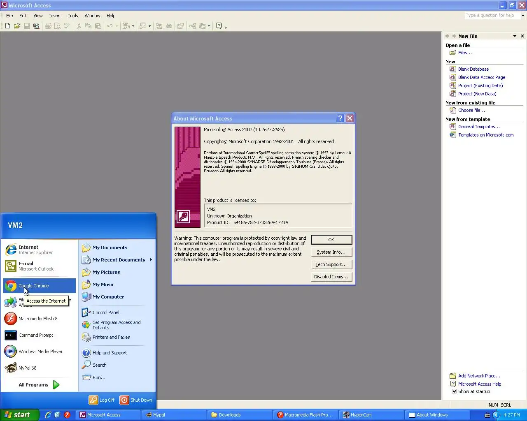The width and height of the screenshot is (527, 421).
Task: Expand the Analyze dropdown arrow
Action: (x=149, y=26)
